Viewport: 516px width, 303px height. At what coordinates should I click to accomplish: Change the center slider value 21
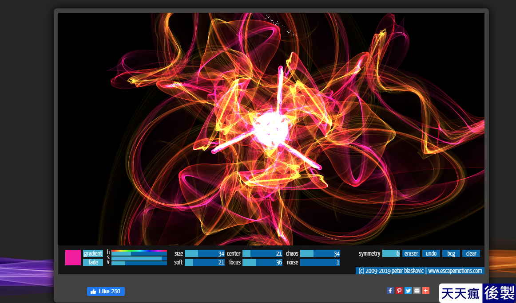tap(262, 253)
